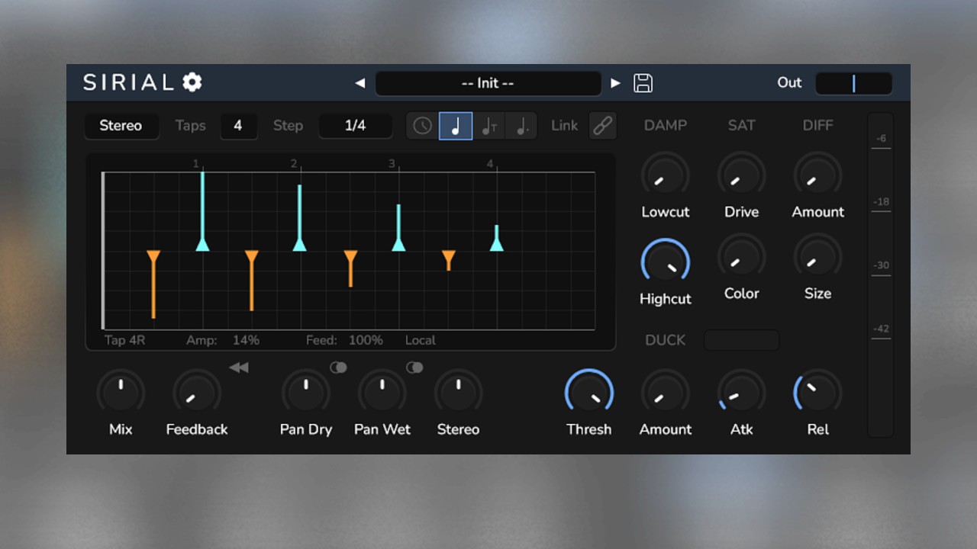The height and width of the screenshot is (549, 977).
Task: Toggle the switch above Pan Dry
Action: 338,368
